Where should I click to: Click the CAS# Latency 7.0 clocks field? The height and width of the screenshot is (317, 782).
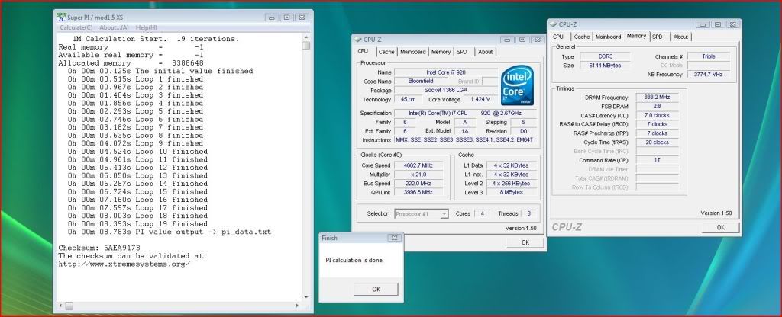[x=657, y=116]
